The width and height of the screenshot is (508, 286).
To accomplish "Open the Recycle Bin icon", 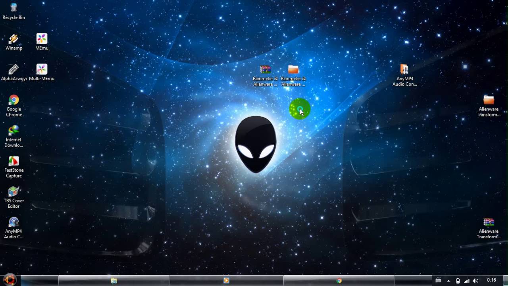I will (13, 11).
